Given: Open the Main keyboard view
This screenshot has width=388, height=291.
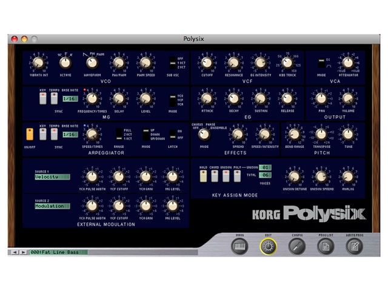Looking at the screenshot, I should click(239, 246).
